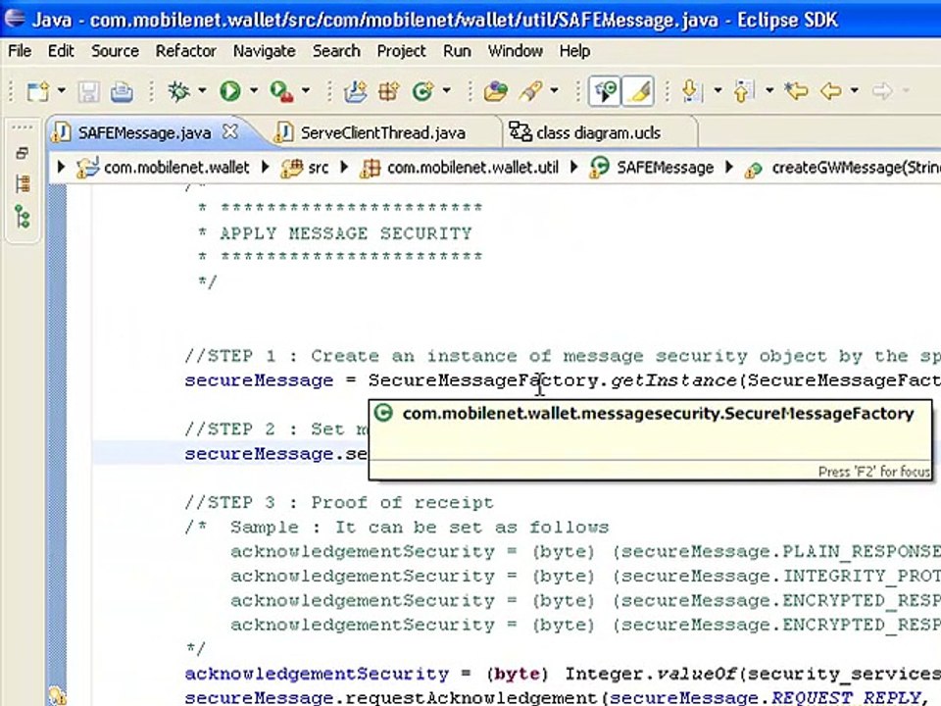Open the Debug button dropdown arrow
This screenshot has width=941, height=706.
202,92
